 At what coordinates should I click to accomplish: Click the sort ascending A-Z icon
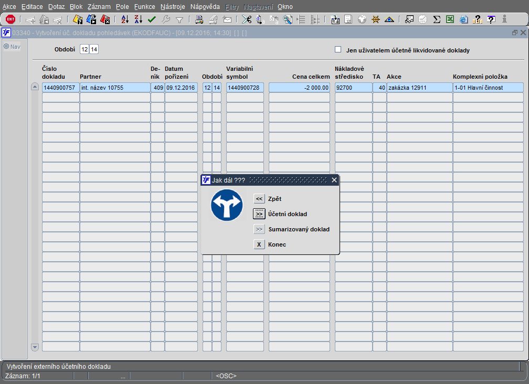[125, 19]
